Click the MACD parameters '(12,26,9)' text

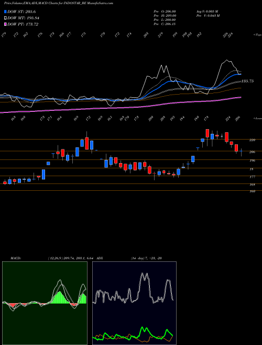(55, 258)
